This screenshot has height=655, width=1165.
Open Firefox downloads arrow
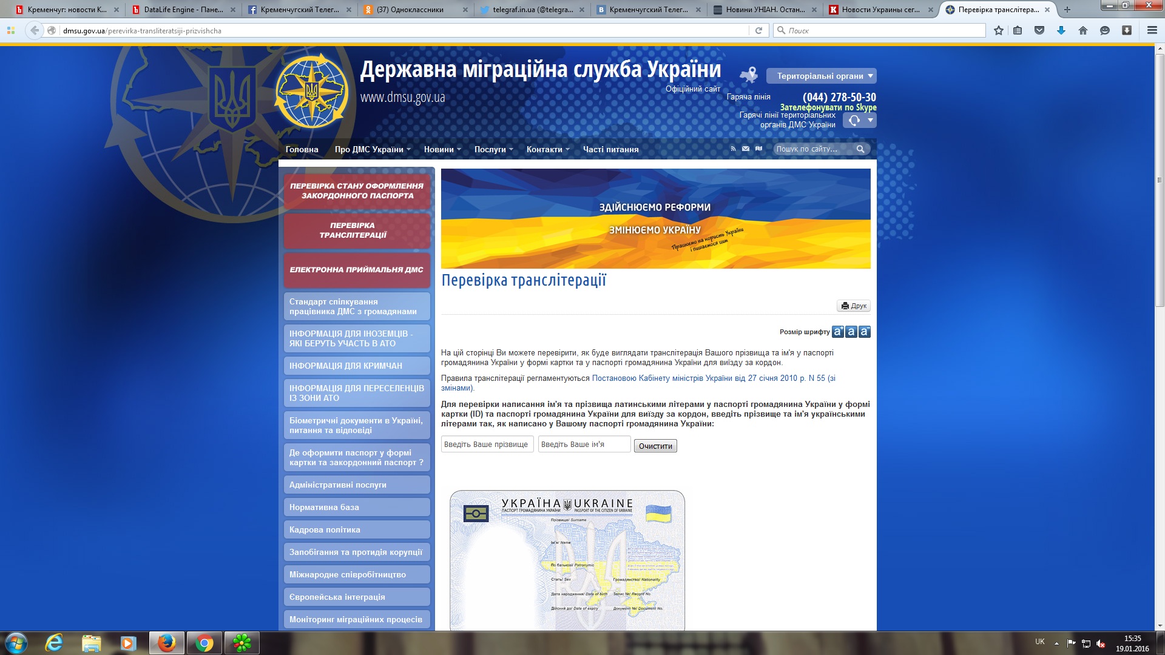[1061, 30]
